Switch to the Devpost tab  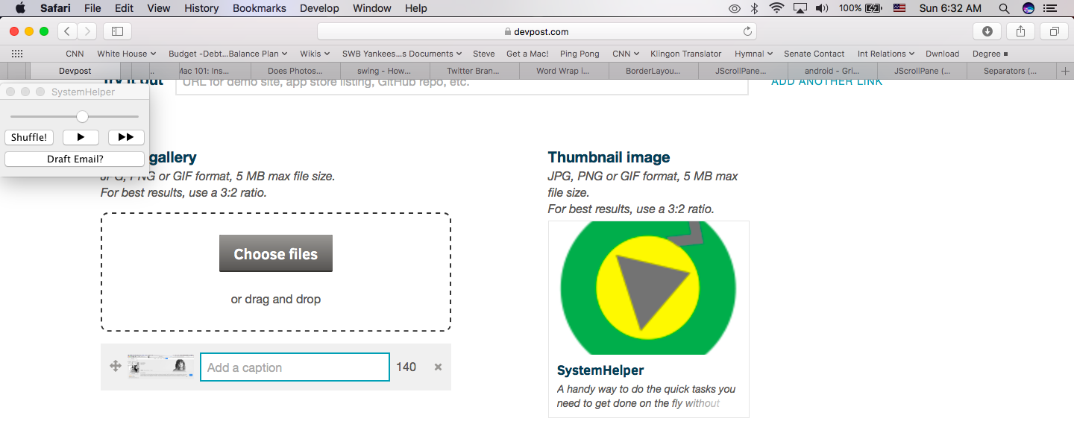[x=75, y=71]
